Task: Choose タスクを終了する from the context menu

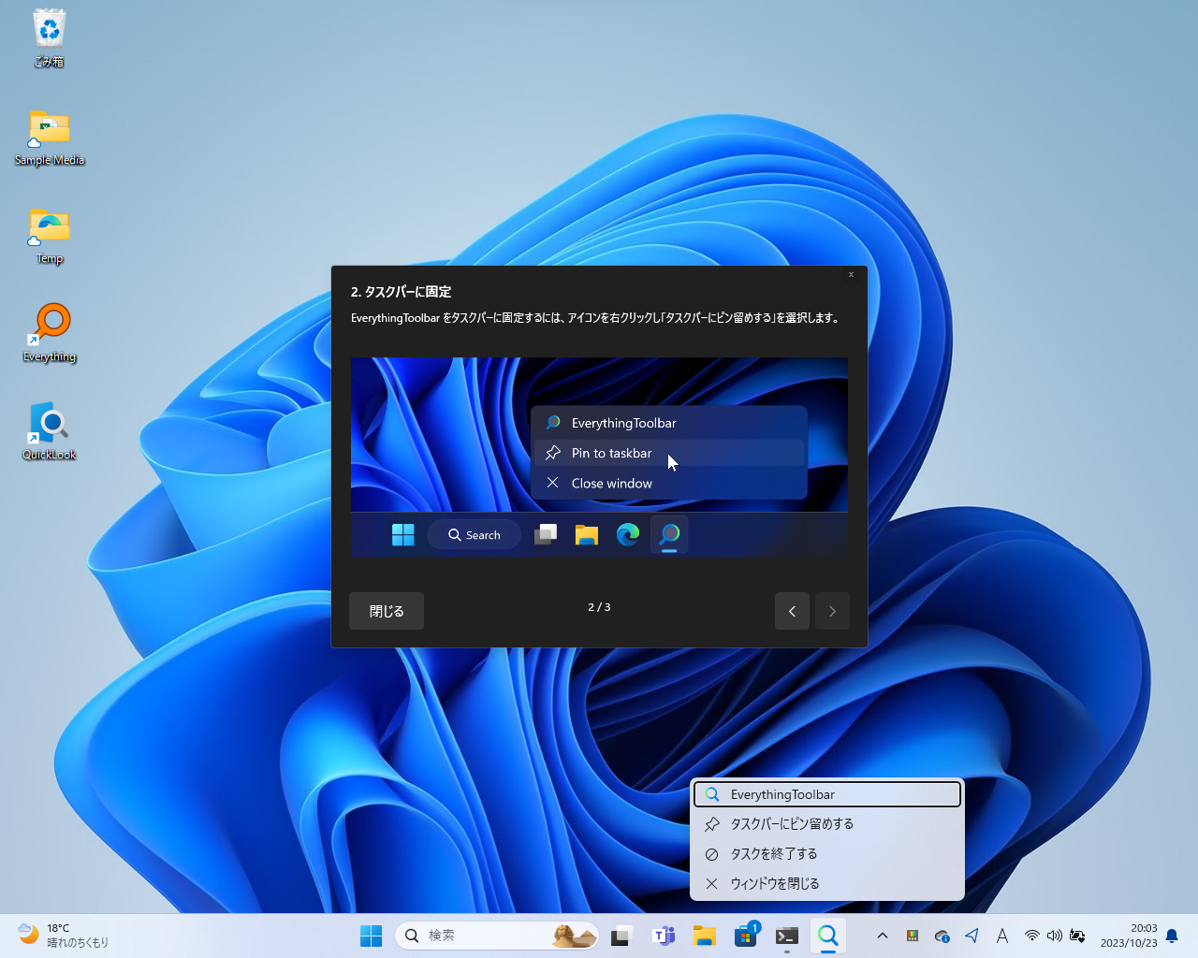Action: [x=827, y=854]
